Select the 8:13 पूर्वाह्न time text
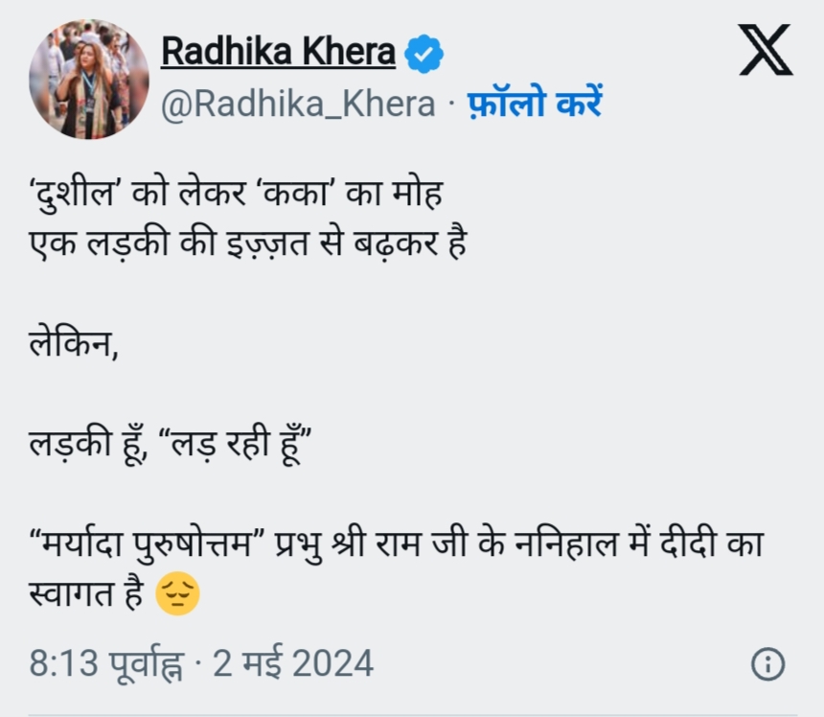This screenshot has width=824, height=717. 107,659
